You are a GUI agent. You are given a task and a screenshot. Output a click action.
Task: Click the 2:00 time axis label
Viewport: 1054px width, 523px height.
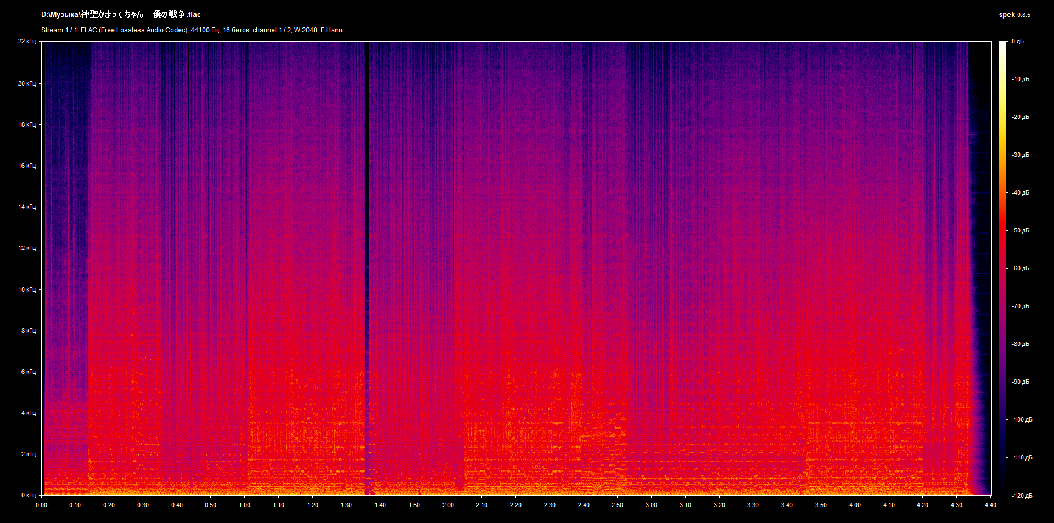(448, 505)
